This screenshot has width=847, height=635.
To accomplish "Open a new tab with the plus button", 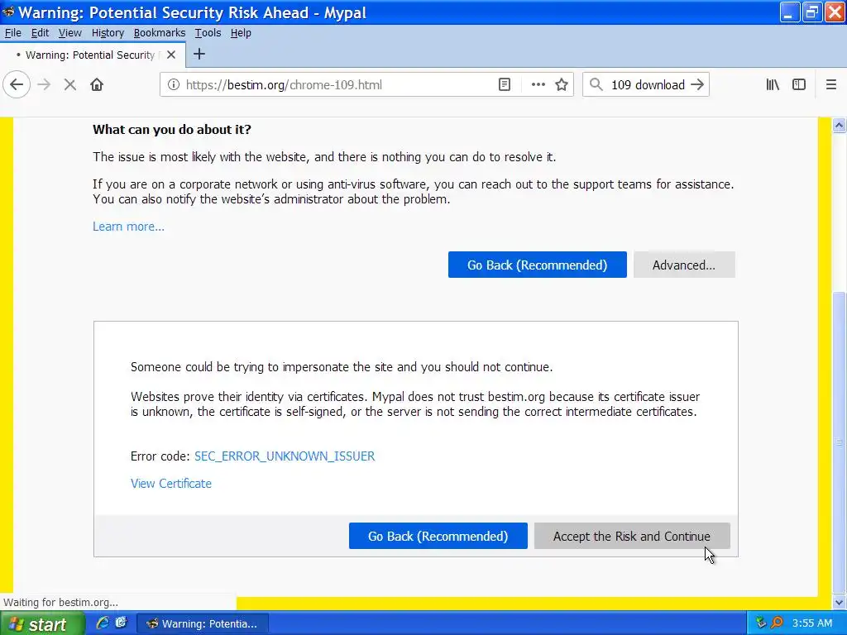I will tap(199, 54).
